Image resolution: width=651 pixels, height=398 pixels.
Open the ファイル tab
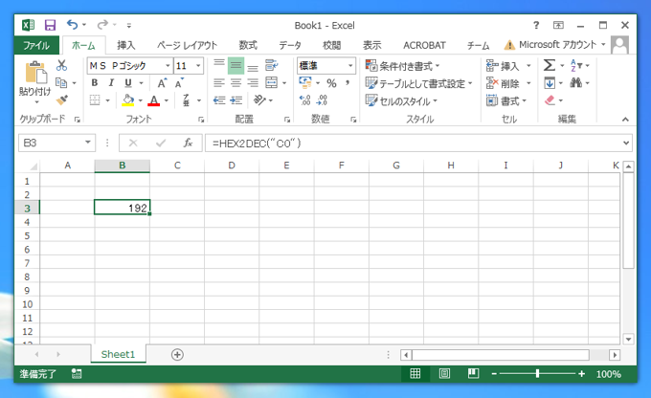click(x=36, y=45)
